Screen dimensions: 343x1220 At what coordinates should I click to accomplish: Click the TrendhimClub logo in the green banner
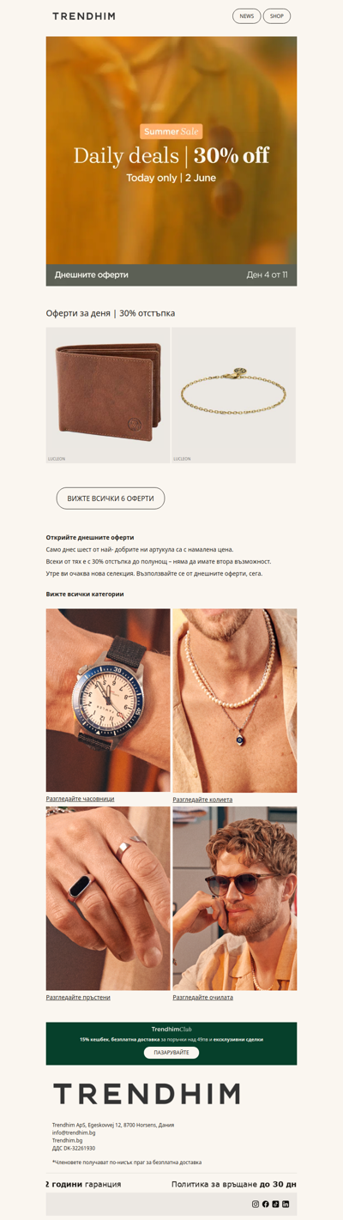pyautogui.click(x=171, y=1029)
